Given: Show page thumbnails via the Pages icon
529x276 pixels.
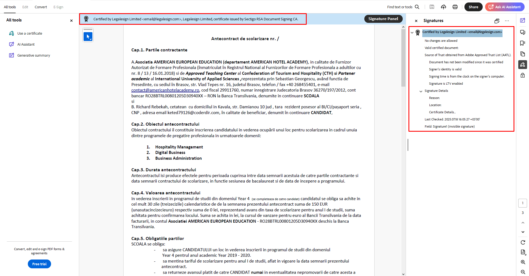Looking at the screenshot, I should tap(522, 54).
